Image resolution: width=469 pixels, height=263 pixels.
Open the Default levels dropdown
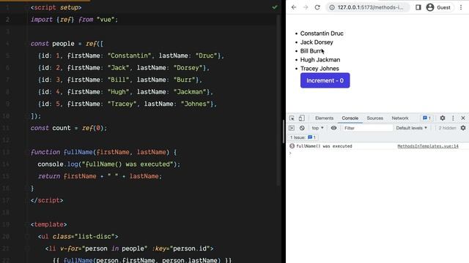[412, 128]
